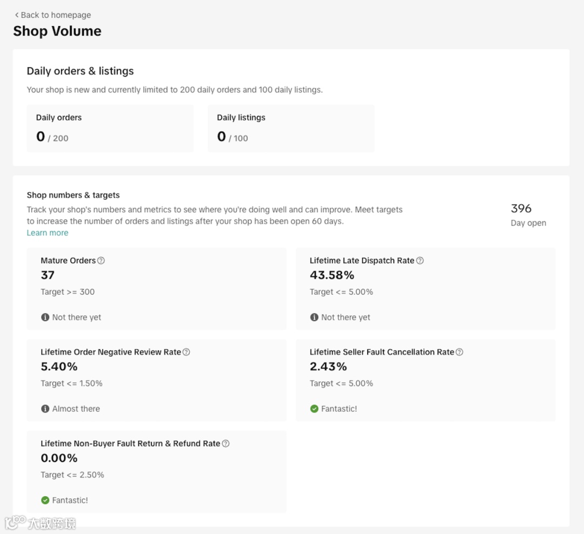Click the Shop numbers & targets heading

pos(74,195)
